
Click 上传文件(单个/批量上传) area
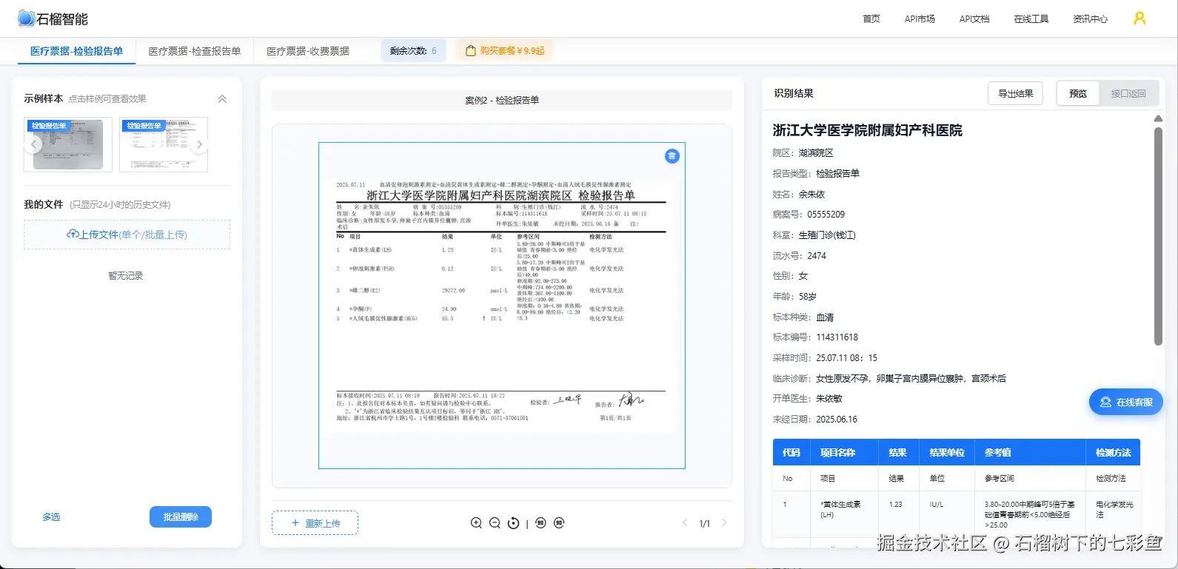tap(127, 235)
